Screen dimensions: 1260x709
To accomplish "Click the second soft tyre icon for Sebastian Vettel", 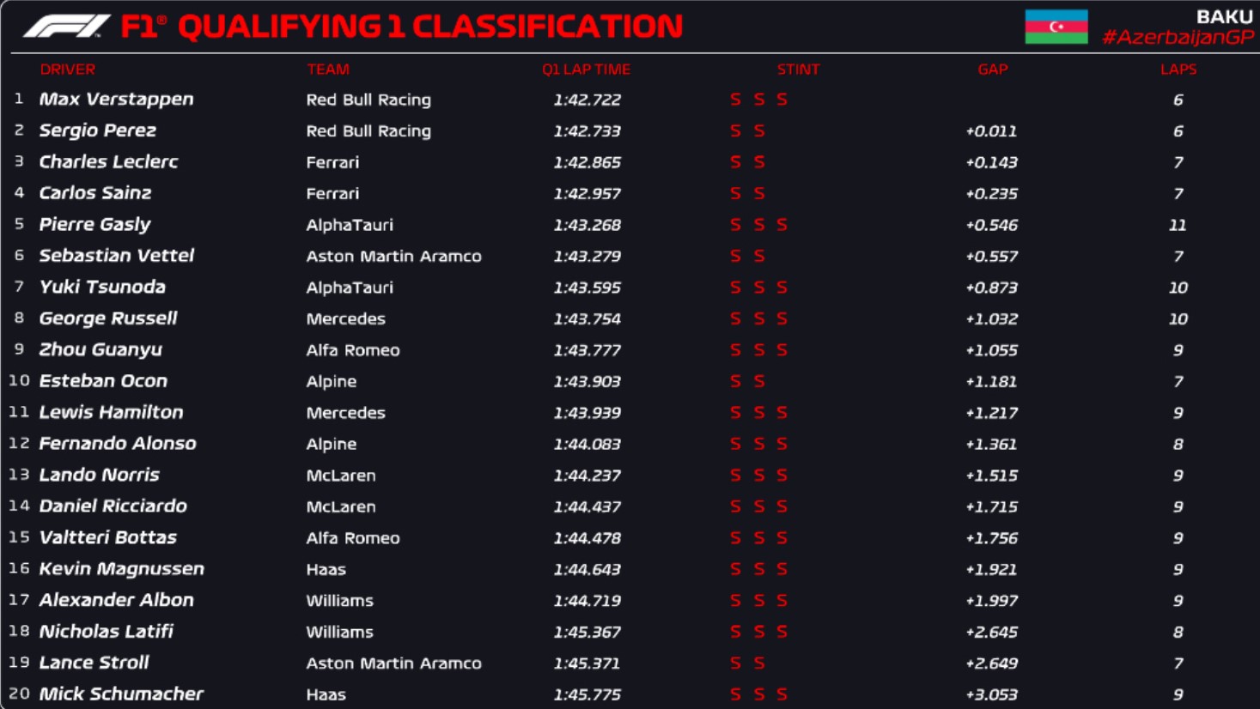I will [x=759, y=256].
